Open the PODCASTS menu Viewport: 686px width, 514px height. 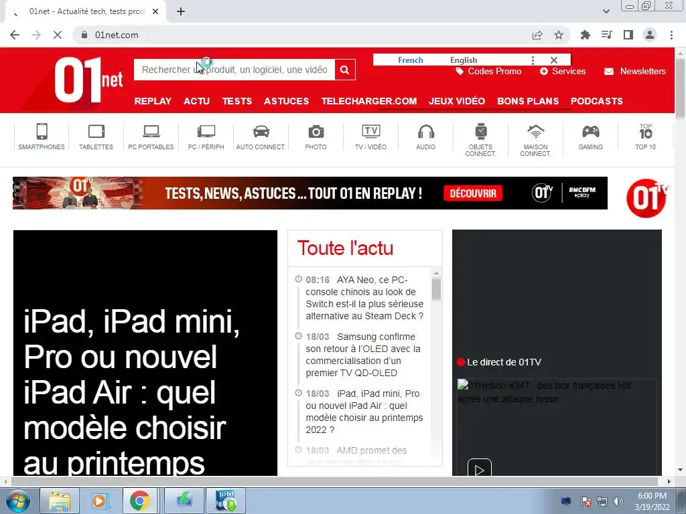[597, 101]
